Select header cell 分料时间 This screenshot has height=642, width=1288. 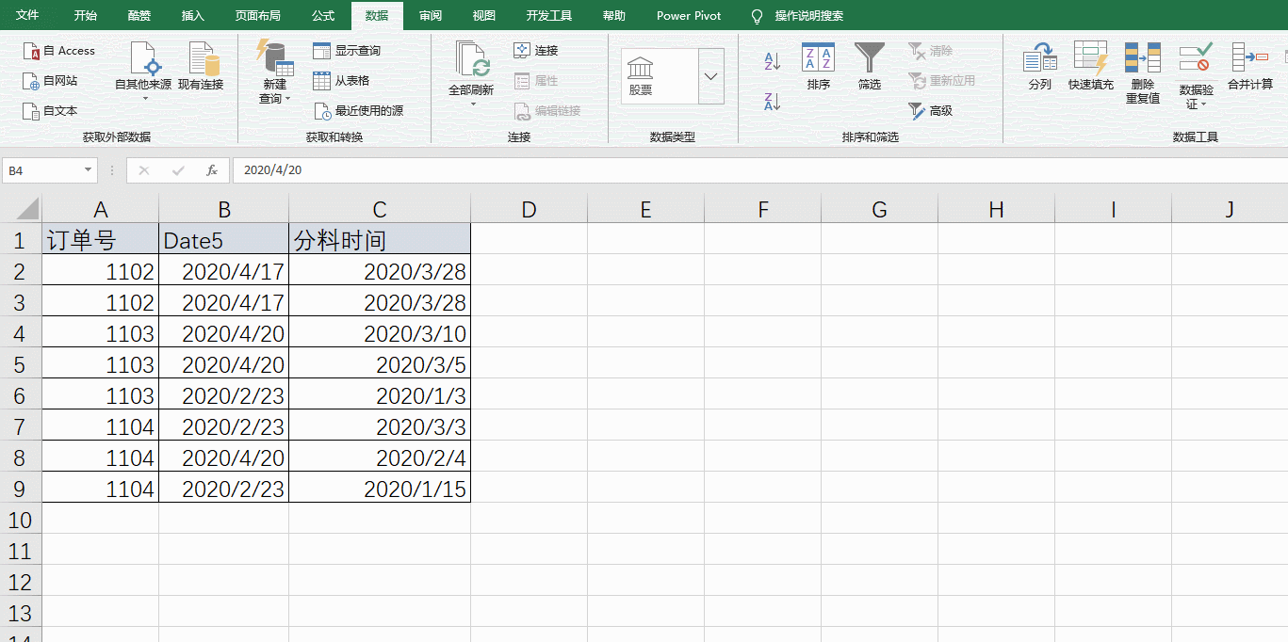click(x=380, y=240)
